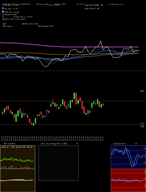This screenshot has height=192, width=146.
Task: Click the lowest green candlestick at the October bottom
Action: click(x=33, y=125)
